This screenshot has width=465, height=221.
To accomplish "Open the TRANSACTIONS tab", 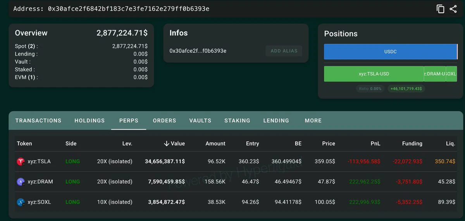I will pyautogui.click(x=38, y=120).
